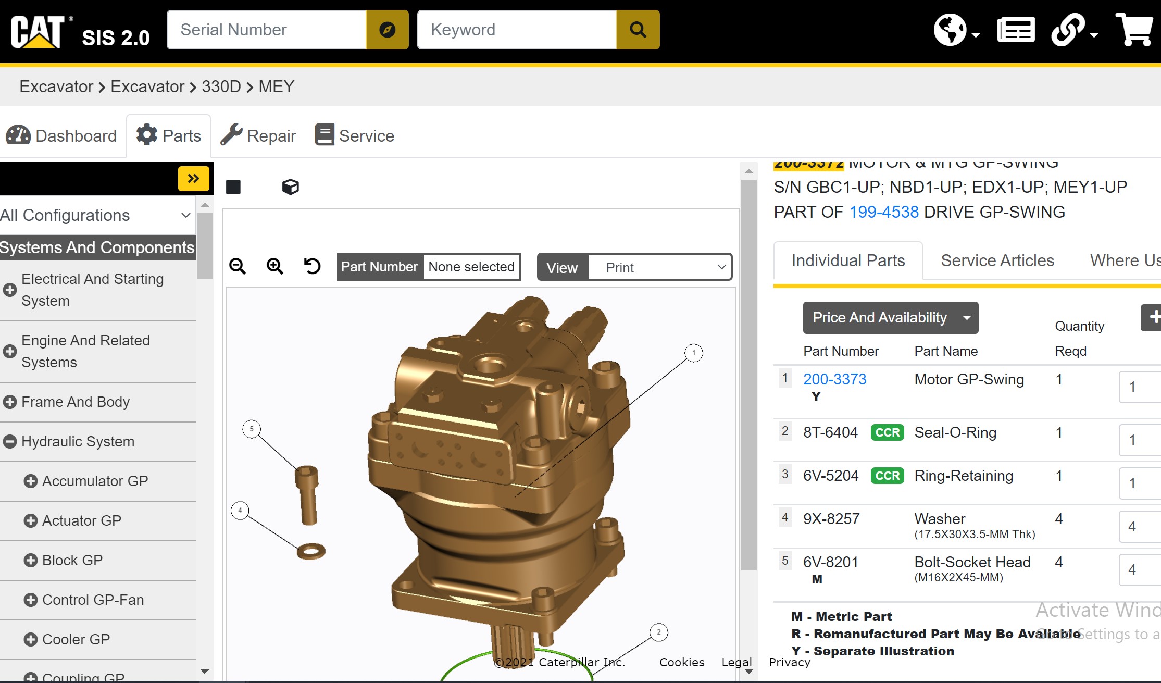Open the All Configurations dropdown

[96, 215]
